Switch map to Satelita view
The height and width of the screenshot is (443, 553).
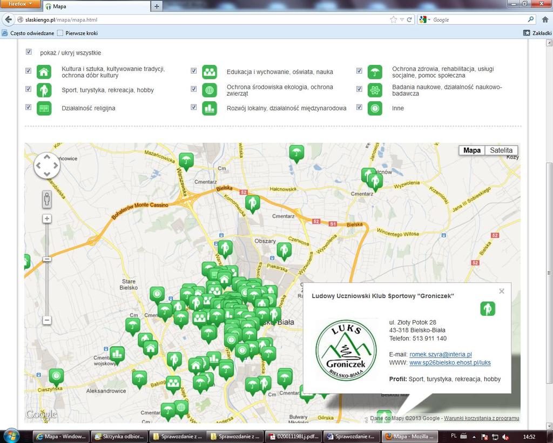click(501, 150)
